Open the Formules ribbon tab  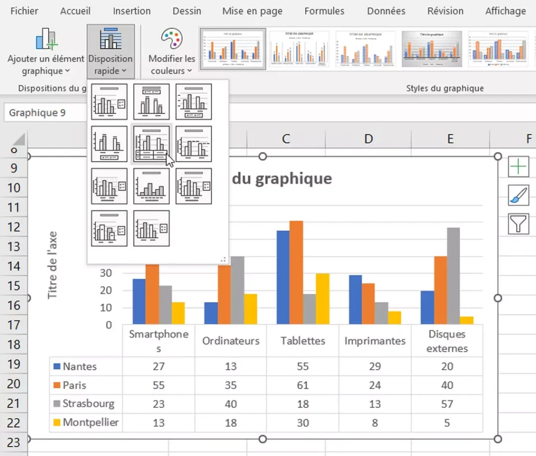pyautogui.click(x=324, y=11)
